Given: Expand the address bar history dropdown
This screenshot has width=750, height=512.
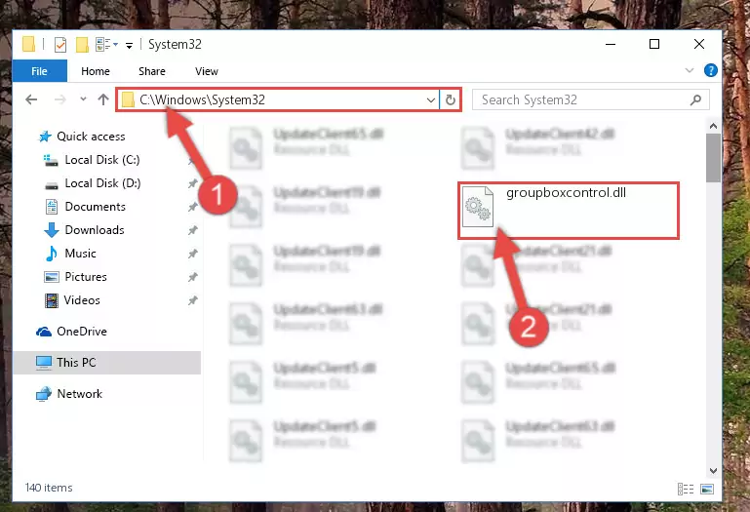Looking at the screenshot, I should 430,100.
